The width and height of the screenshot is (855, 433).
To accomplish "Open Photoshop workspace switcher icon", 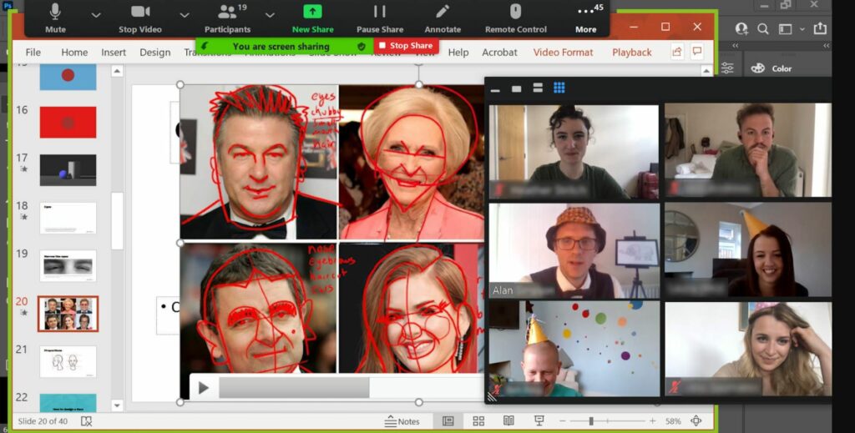I will point(785,29).
